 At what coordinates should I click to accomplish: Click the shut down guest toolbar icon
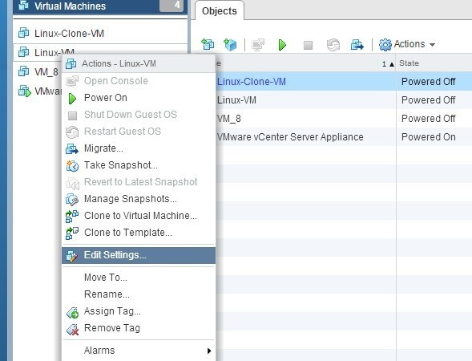point(308,45)
